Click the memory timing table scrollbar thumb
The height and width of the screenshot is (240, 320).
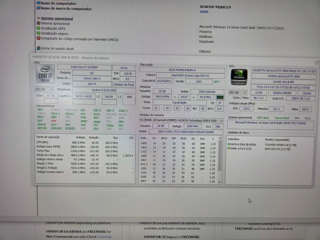pyautogui.click(x=220, y=156)
